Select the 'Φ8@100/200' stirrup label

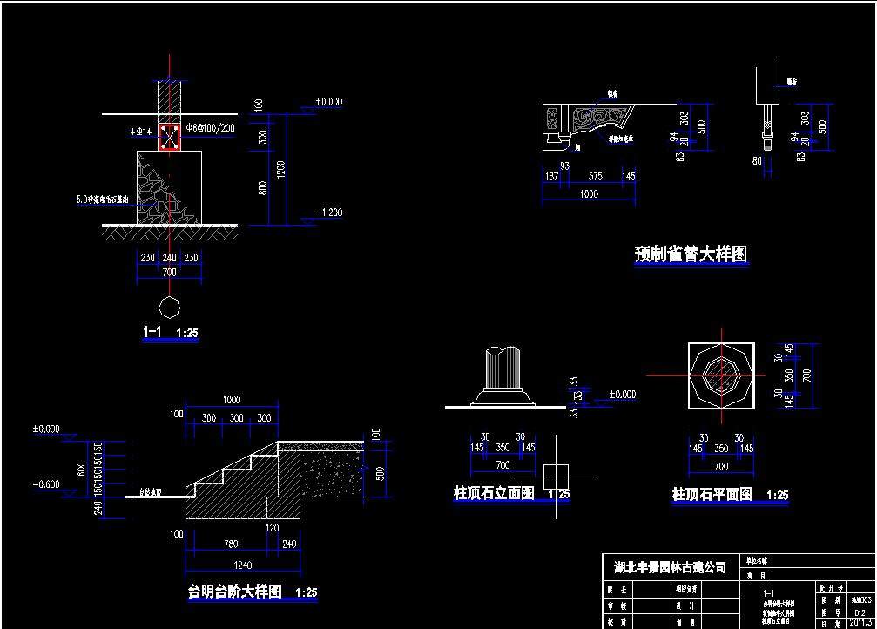[210, 128]
